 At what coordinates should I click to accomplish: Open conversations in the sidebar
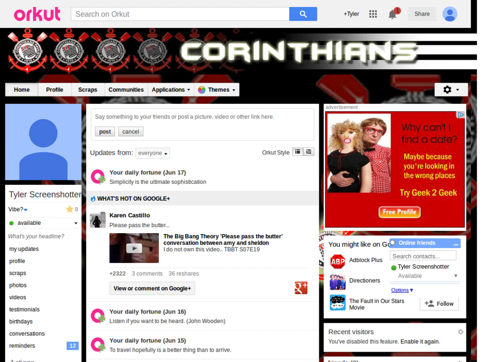tap(27, 334)
